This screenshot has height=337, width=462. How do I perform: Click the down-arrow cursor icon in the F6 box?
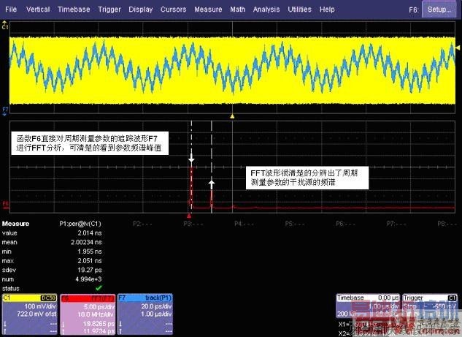63,324
